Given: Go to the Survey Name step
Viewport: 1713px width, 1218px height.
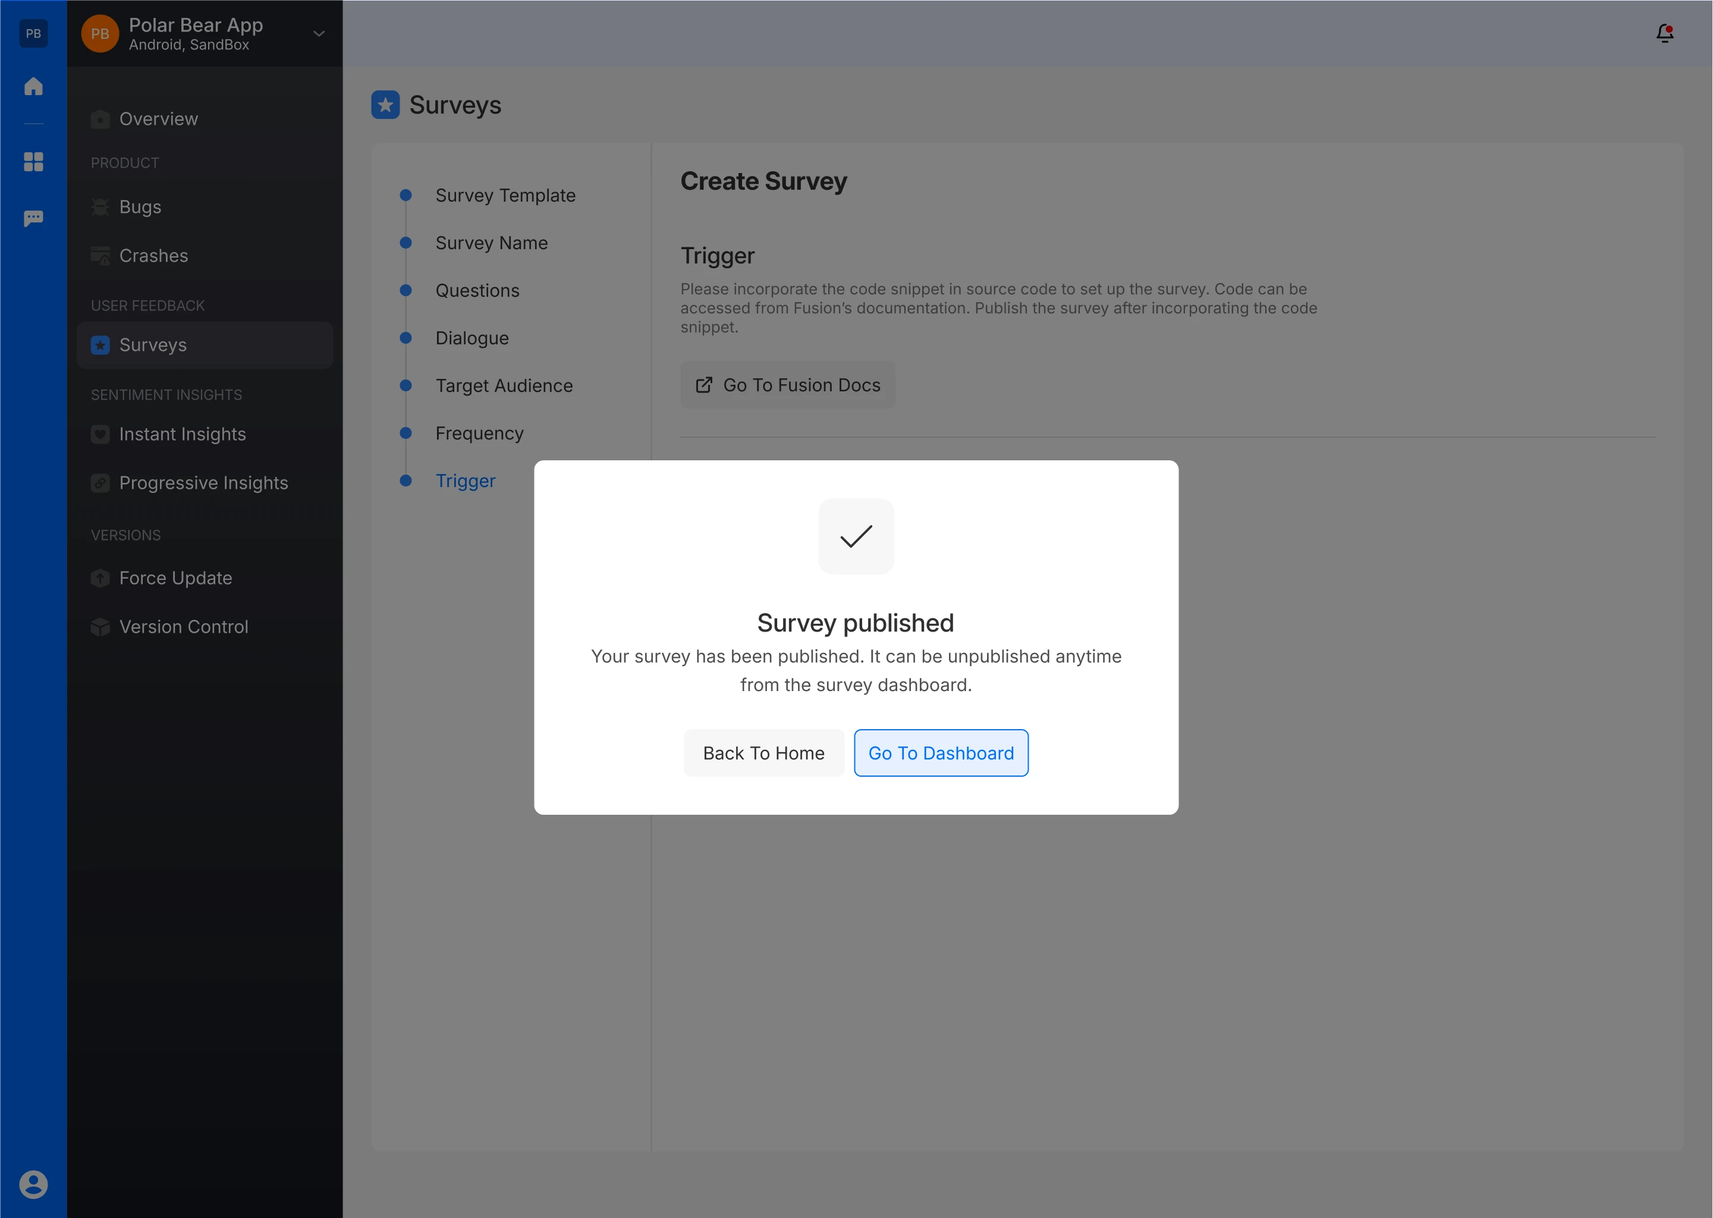Looking at the screenshot, I should (x=491, y=243).
